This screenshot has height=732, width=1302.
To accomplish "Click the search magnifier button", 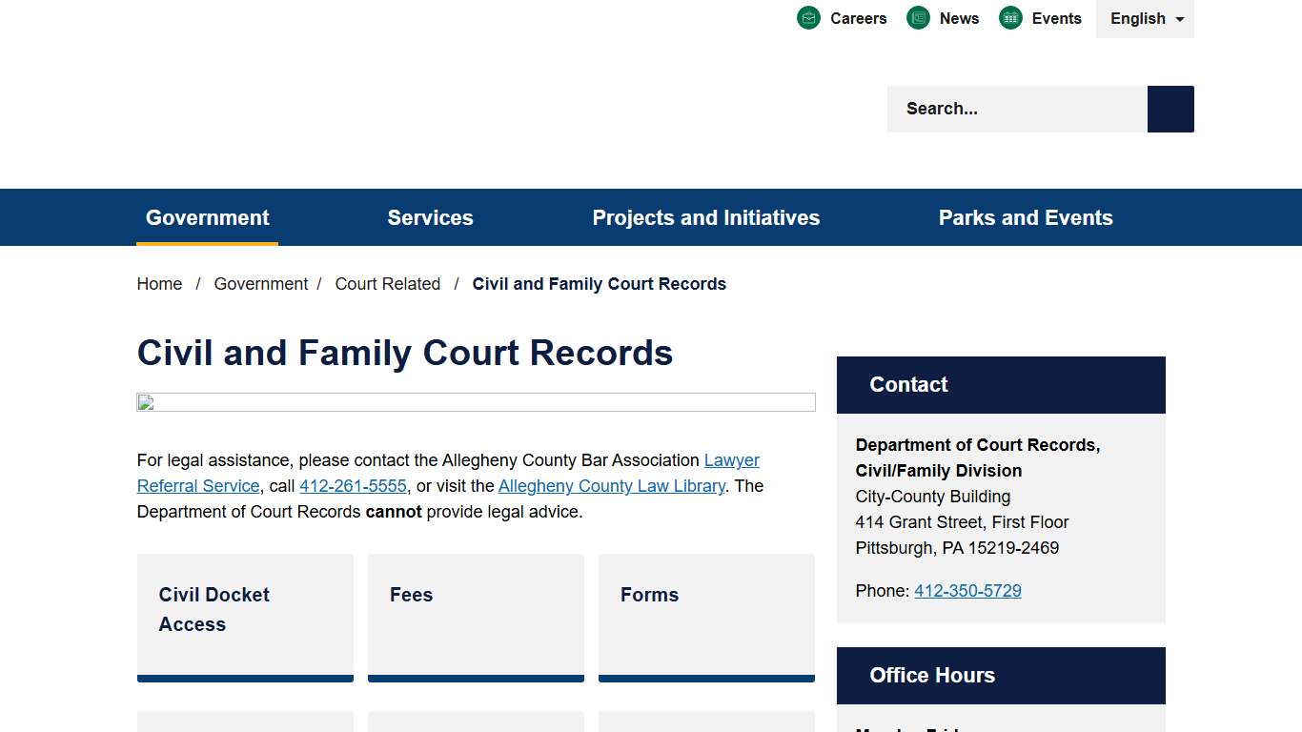I will [x=1170, y=109].
